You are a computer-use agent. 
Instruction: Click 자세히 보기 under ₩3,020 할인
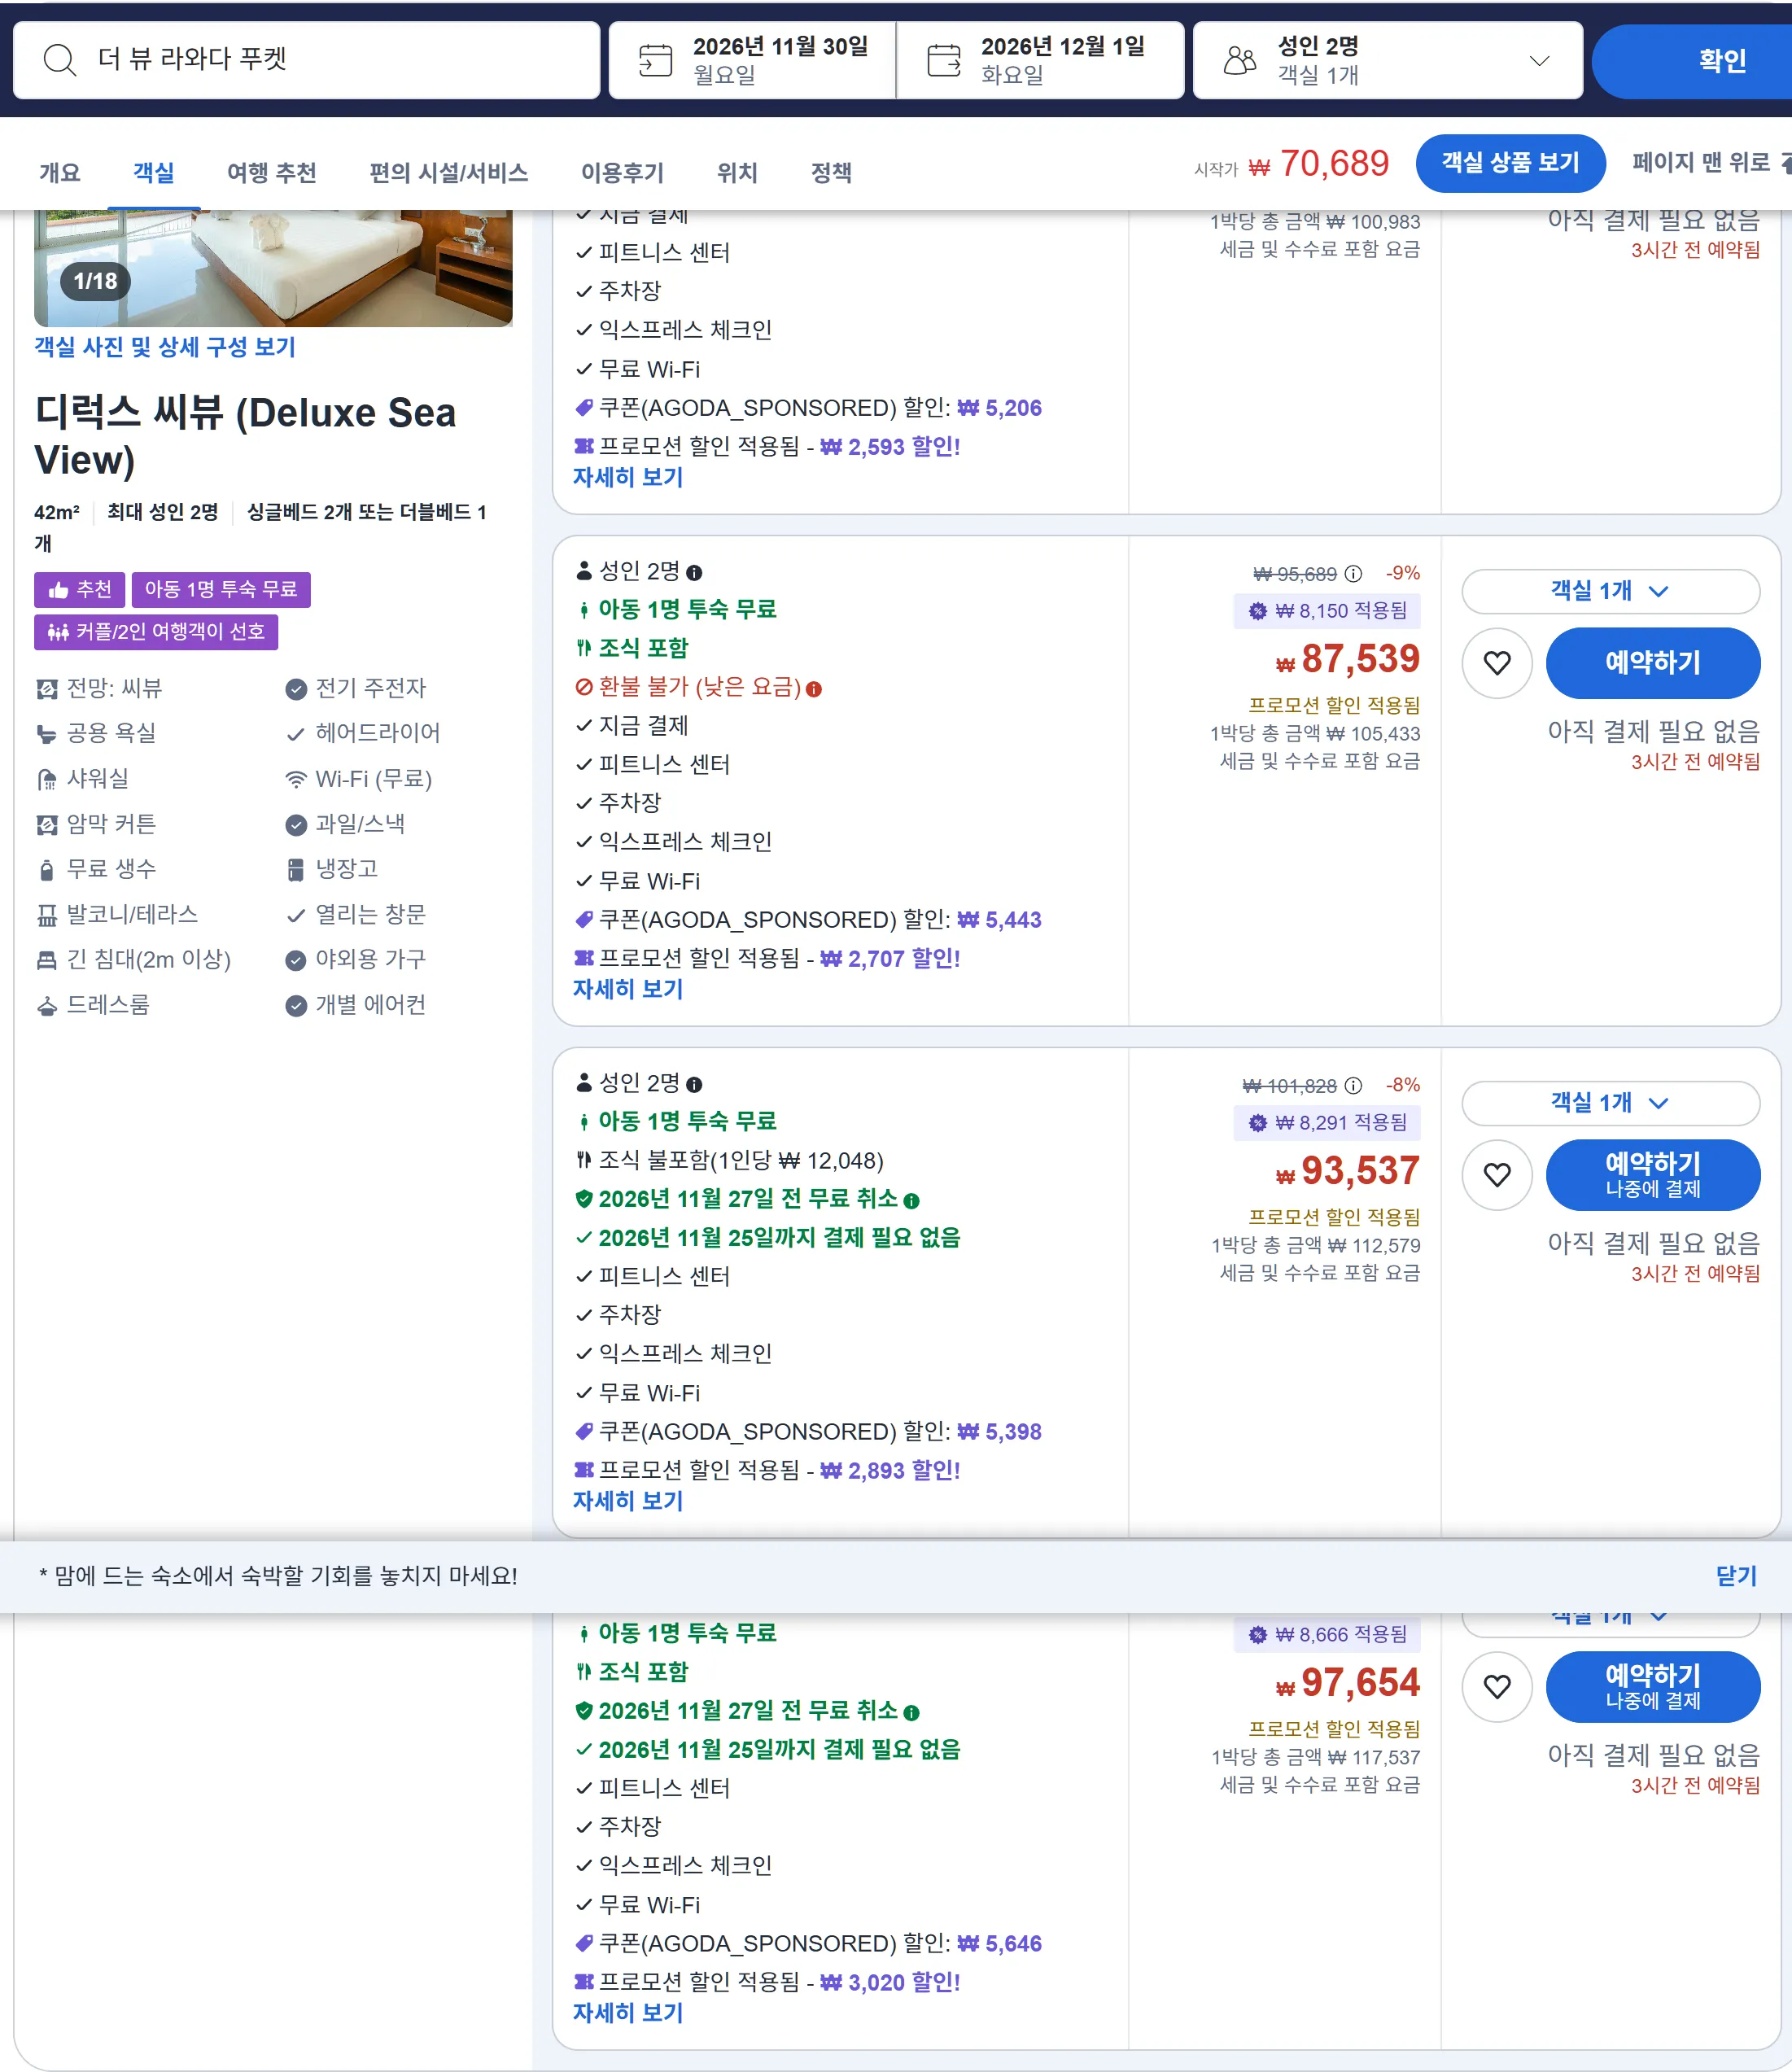(628, 2014)
